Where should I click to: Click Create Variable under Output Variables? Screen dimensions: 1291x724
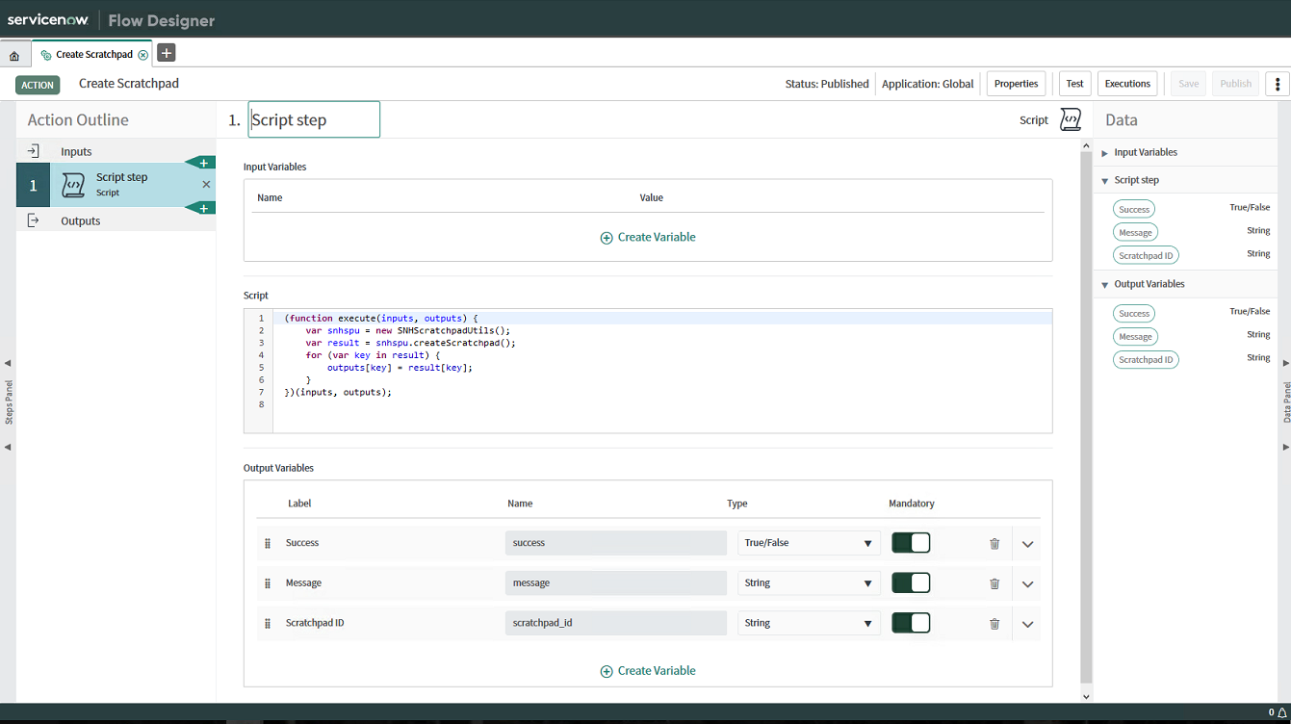coord(647,670)
